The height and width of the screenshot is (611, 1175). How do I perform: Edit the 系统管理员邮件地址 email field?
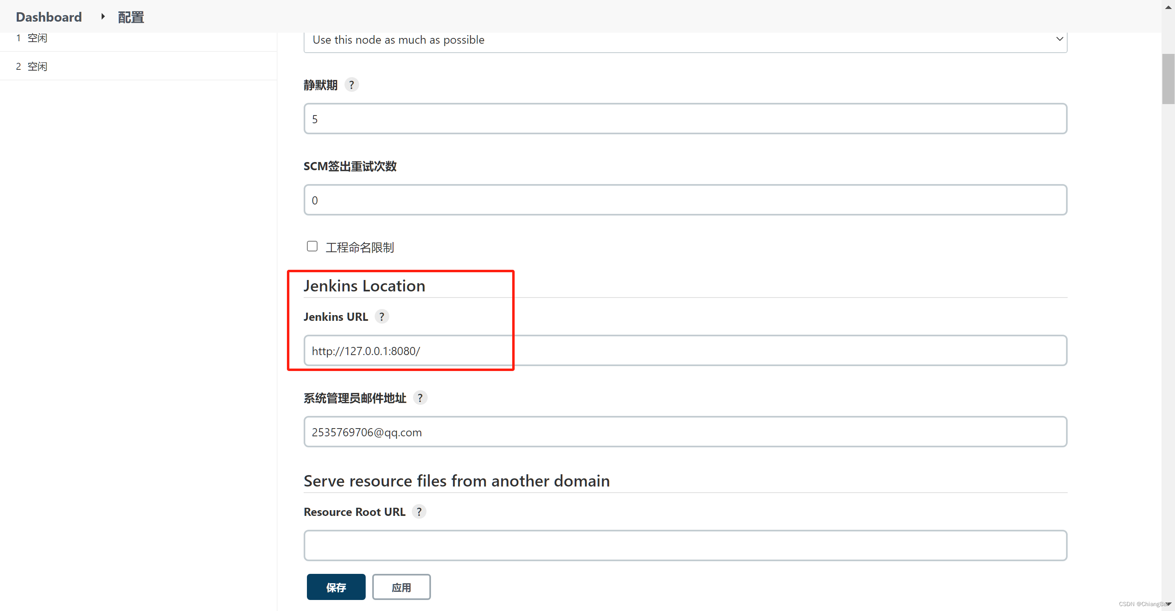[x=685, y=432]
